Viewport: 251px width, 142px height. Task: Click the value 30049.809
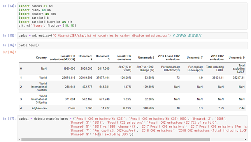click(86, 78)
